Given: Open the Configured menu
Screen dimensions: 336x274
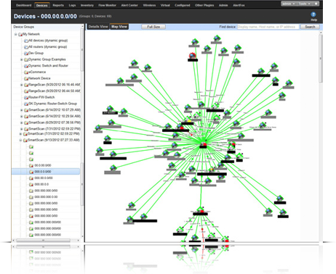Looking at the screenshot, I should 183,5.
